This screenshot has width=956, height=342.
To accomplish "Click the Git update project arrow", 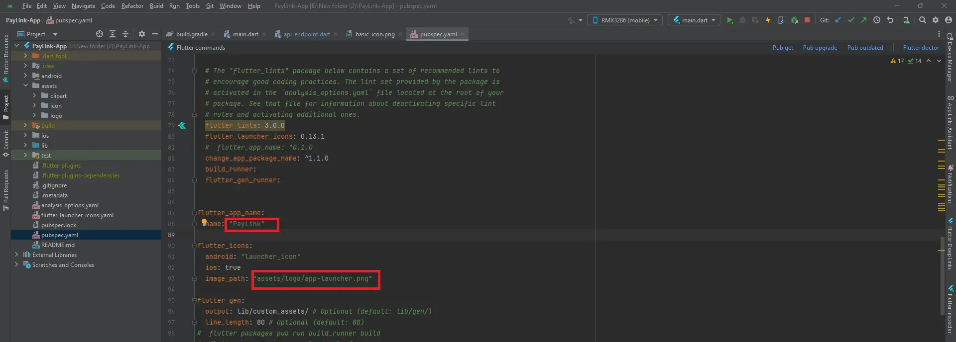I will pos(838,20).
